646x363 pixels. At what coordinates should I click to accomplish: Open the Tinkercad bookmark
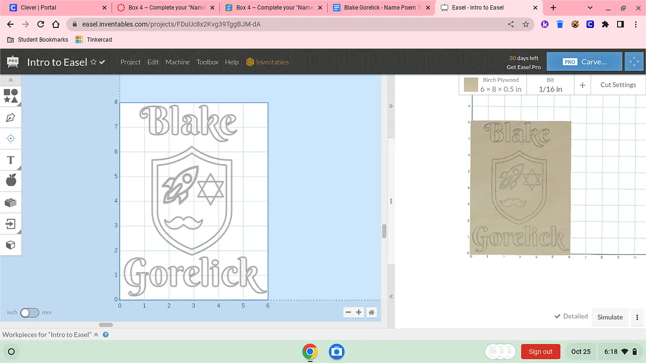(94, 39)
